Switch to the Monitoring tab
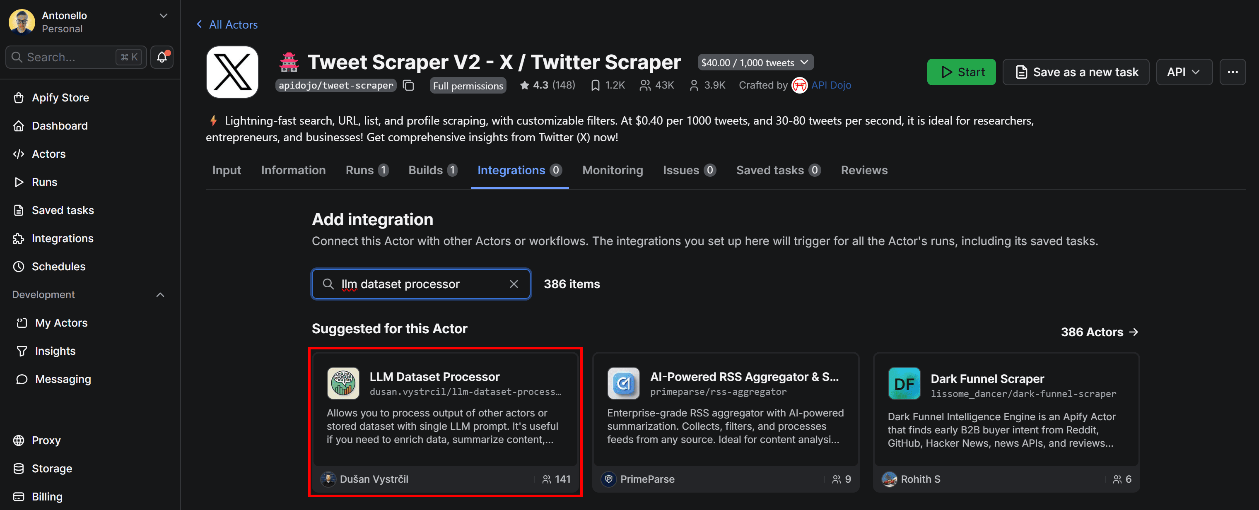 [613, 170]
